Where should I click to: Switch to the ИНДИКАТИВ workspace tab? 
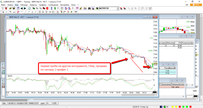(x=22, y=103)
